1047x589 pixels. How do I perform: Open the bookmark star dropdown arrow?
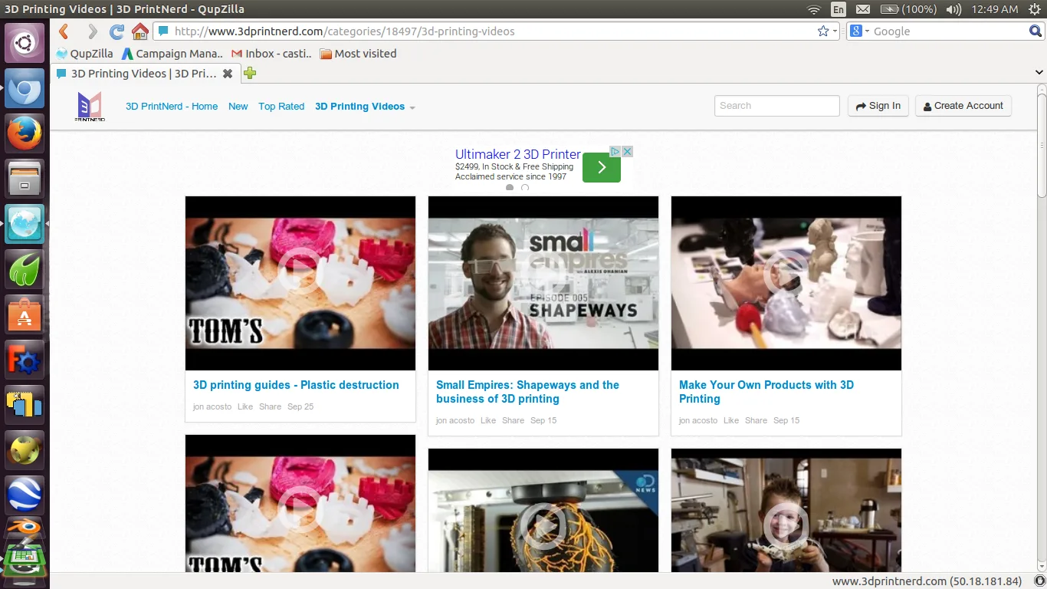836,31
